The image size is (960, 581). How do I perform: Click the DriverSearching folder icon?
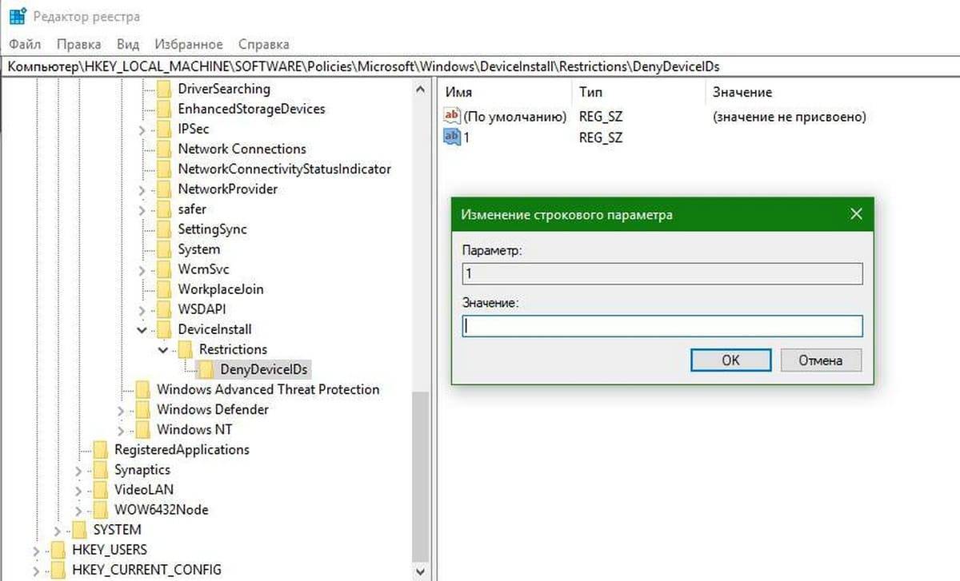click(x=164, y=89)
